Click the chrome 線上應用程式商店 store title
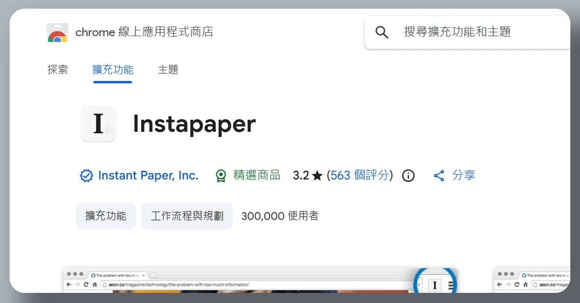580x303 pixels. tap(145, 32)
